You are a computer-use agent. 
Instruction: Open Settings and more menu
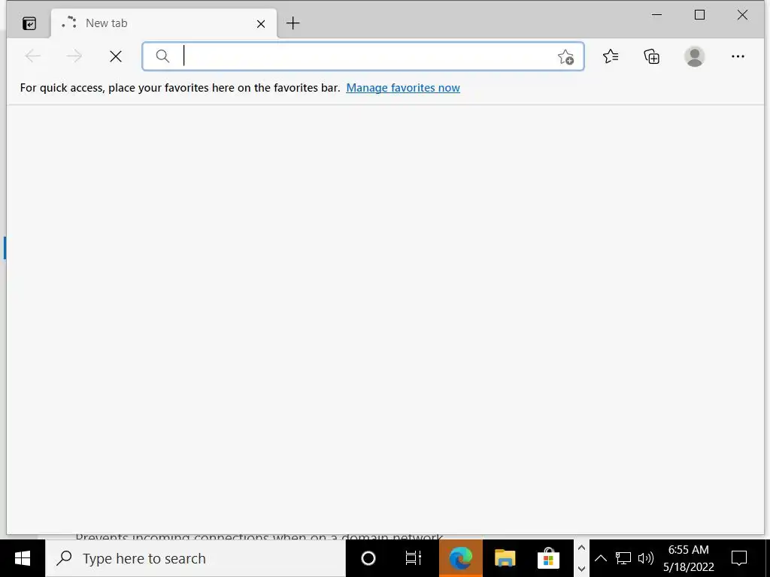(x=738, y=56)
